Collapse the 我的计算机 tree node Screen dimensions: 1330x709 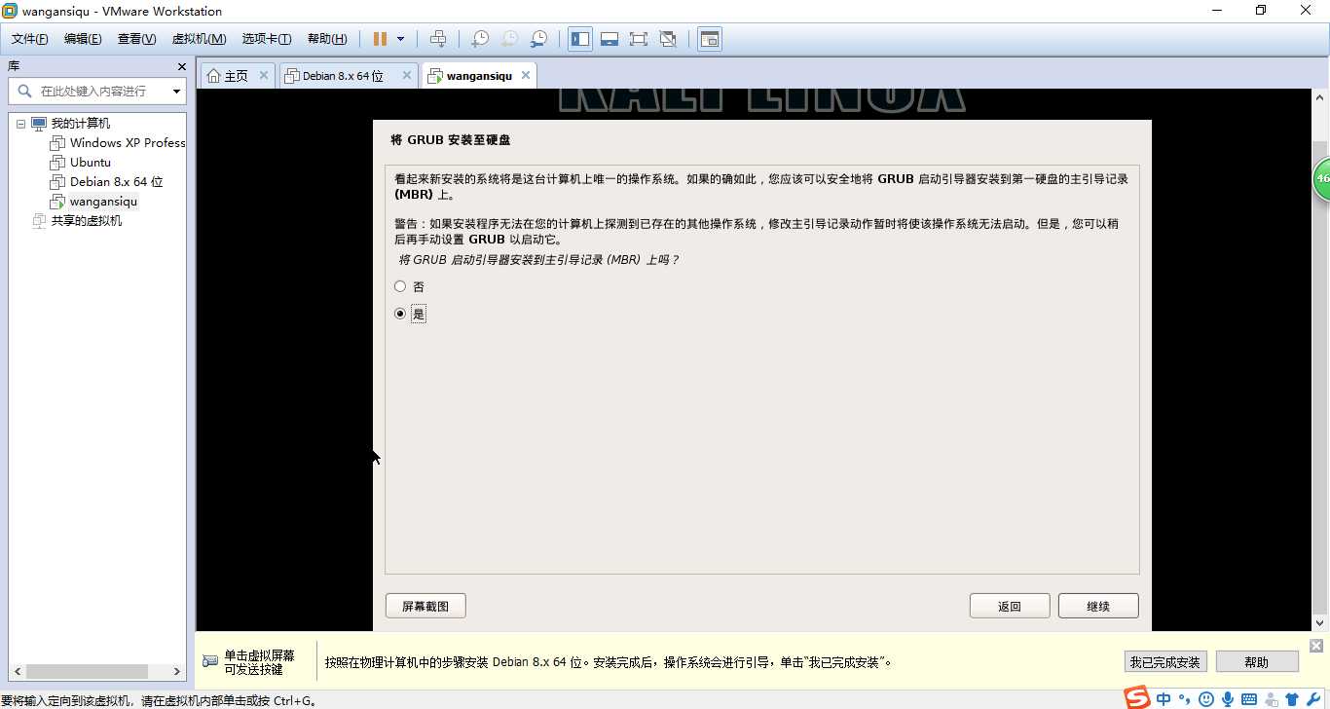(x=21, y=124)
